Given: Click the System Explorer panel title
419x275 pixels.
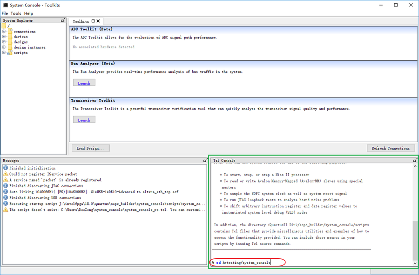Looking at the screenshot, I should [18, 20].
